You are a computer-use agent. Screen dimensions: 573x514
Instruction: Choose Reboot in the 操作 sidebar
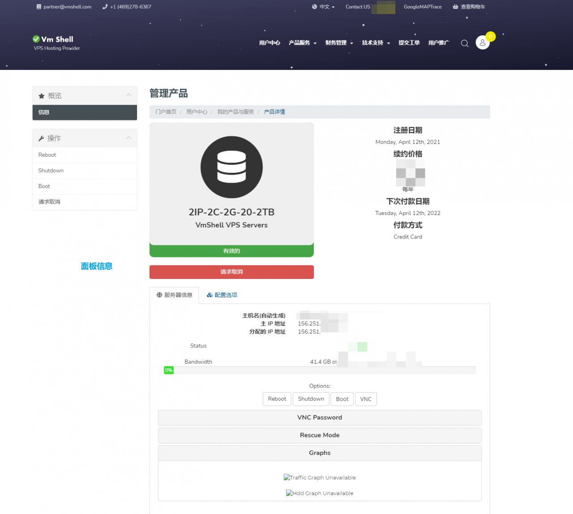point(85,155)
